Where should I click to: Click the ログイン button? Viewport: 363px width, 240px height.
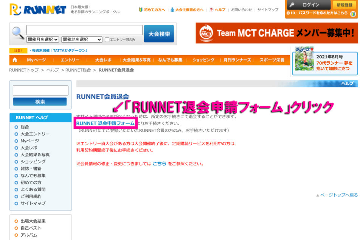309,5
